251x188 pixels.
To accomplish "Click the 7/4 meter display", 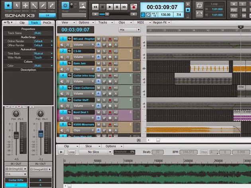I will [x=178, y=15].
